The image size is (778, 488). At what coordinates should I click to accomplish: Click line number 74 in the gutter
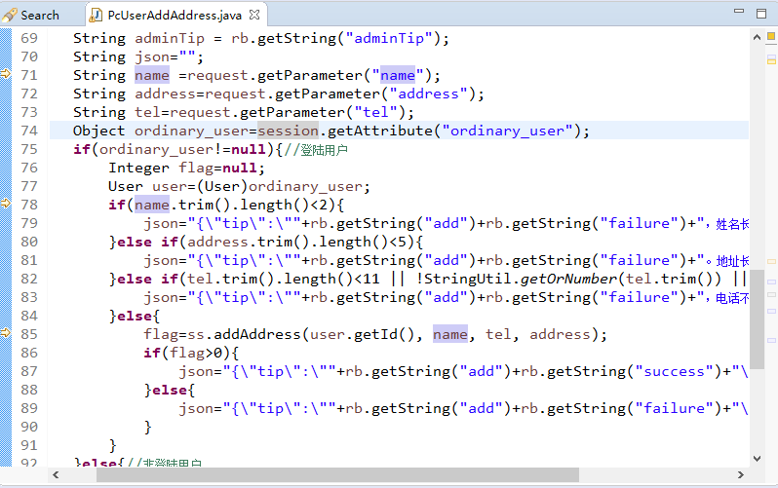(x=29, y=131)
